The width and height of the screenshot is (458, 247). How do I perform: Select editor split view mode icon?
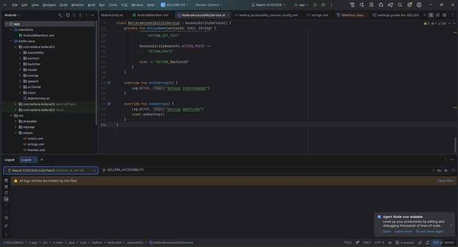438,15
